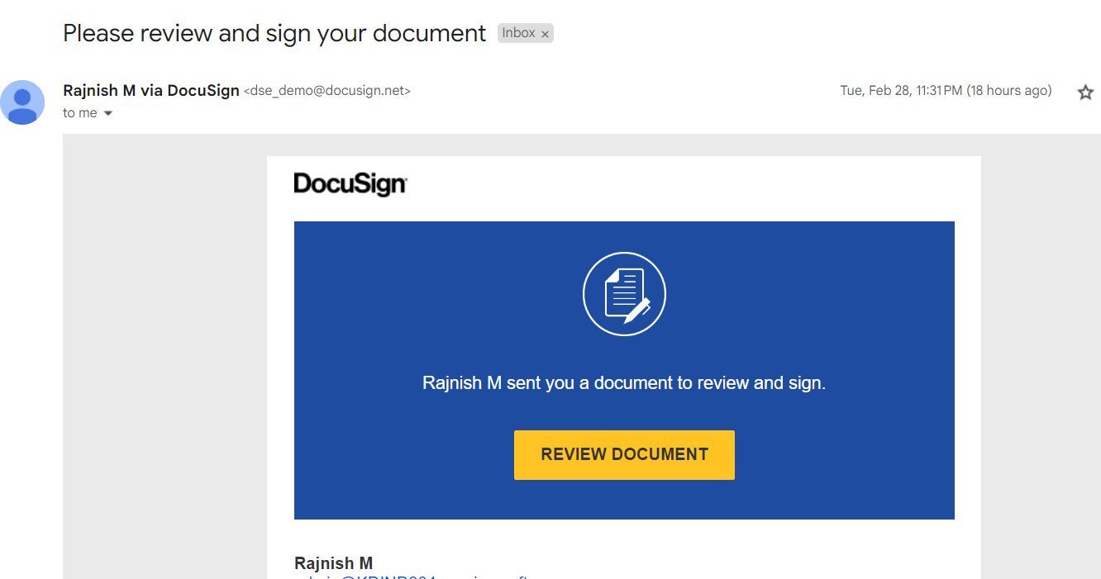Click the document-and-pen icon in blue banner
This screenshot has height=579, width=1101.
coord(624,294)
